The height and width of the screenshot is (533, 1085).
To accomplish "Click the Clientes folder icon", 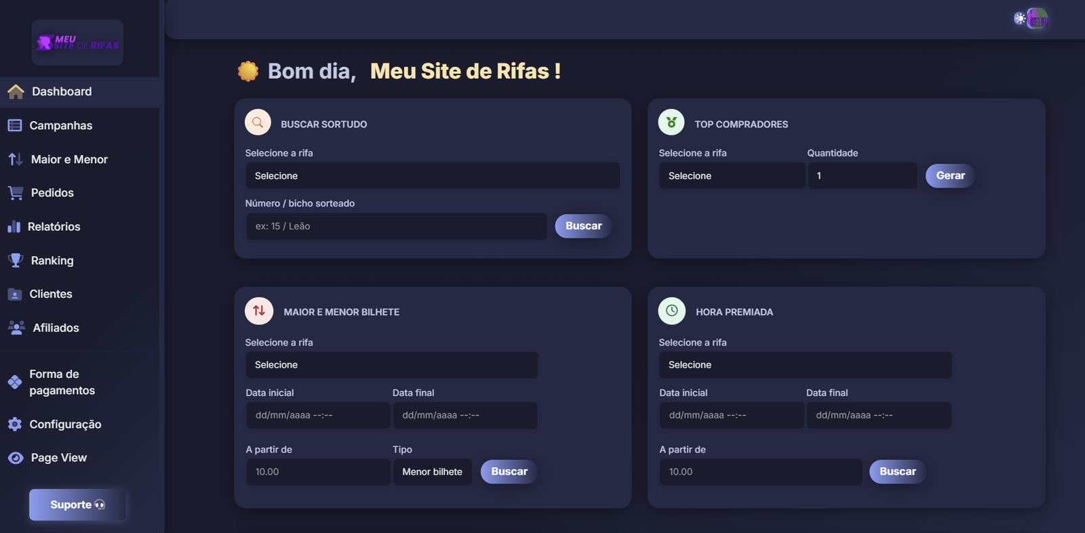I will click(15, 294).
